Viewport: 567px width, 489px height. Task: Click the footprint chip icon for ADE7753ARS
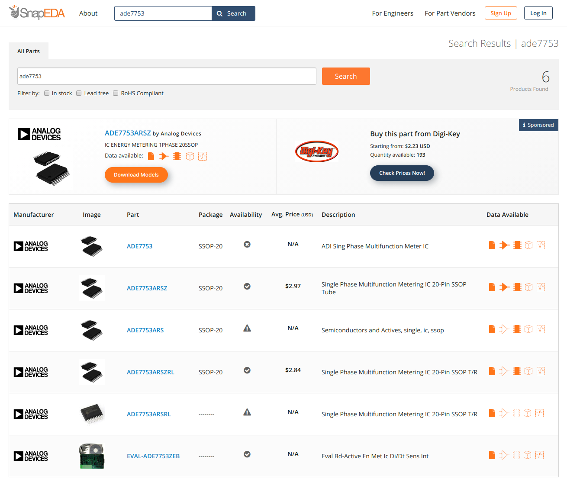516,329
